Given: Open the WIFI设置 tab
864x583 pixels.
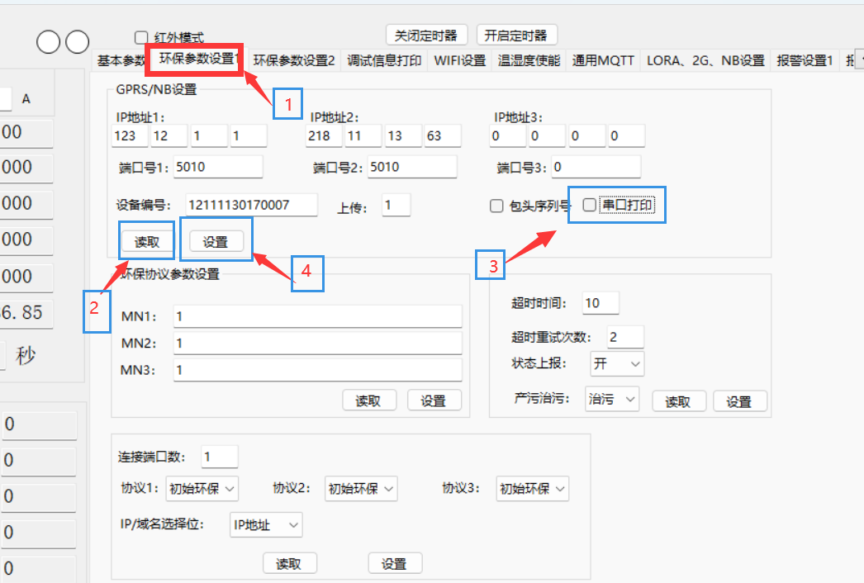Looking at the screenshot, I should [x=460, y=60].
